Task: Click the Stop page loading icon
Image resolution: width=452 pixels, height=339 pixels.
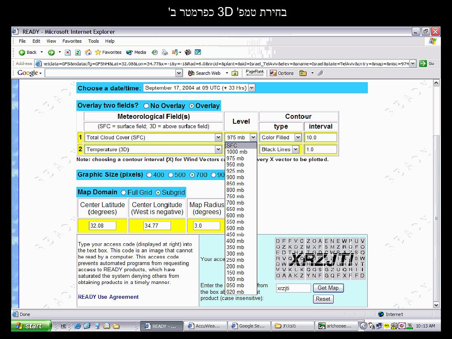Action: pyautogui.click(x=68, y=53)
